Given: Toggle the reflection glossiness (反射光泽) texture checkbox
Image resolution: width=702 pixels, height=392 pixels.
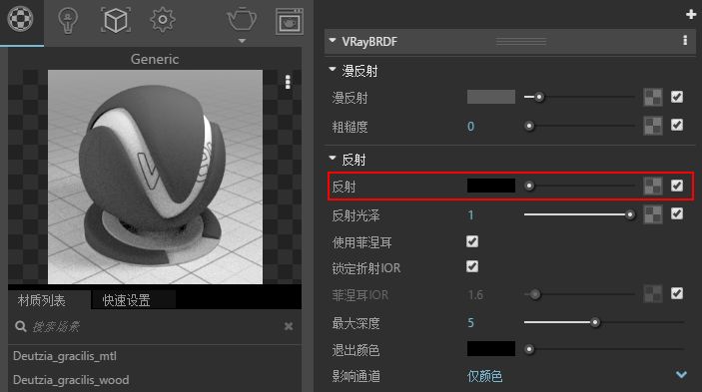Looking at the screenshot, I should tap(677, 213).
